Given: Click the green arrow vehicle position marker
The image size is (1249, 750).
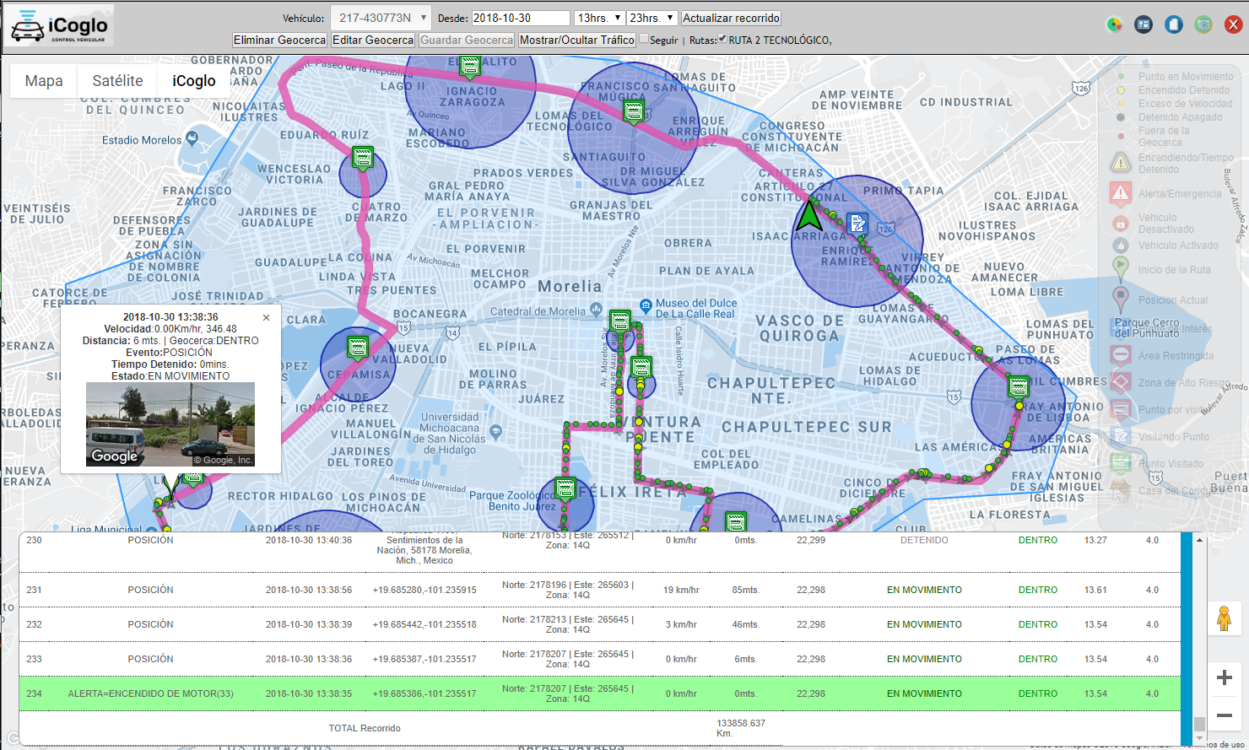Looking at the screenshot, I should click(809, 215).
